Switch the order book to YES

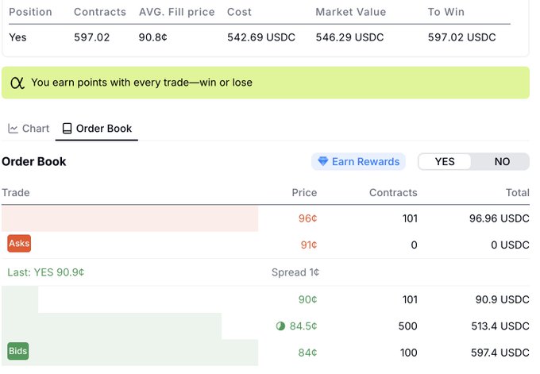(445, 162)
